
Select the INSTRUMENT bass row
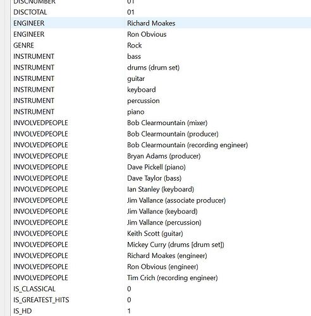click(161, 56)
